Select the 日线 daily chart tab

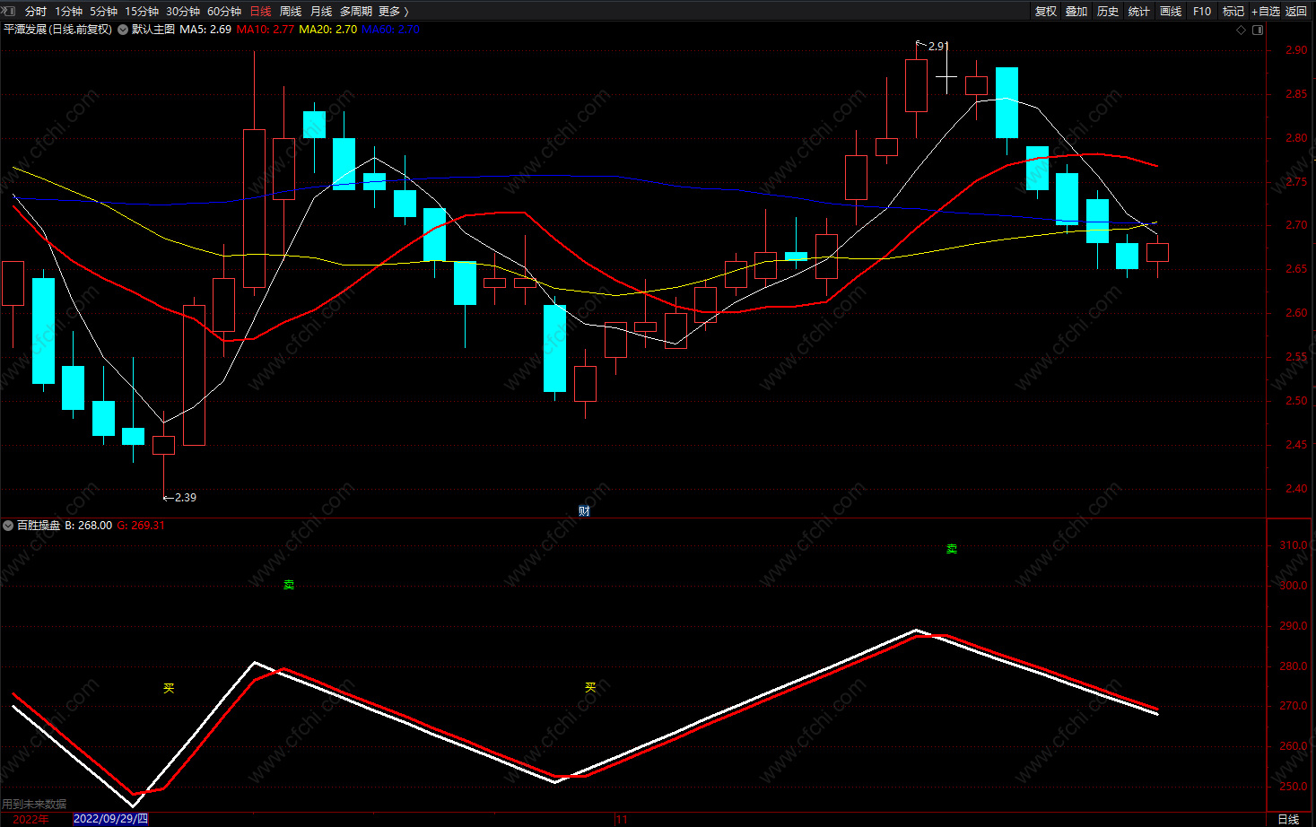(260, 12)
